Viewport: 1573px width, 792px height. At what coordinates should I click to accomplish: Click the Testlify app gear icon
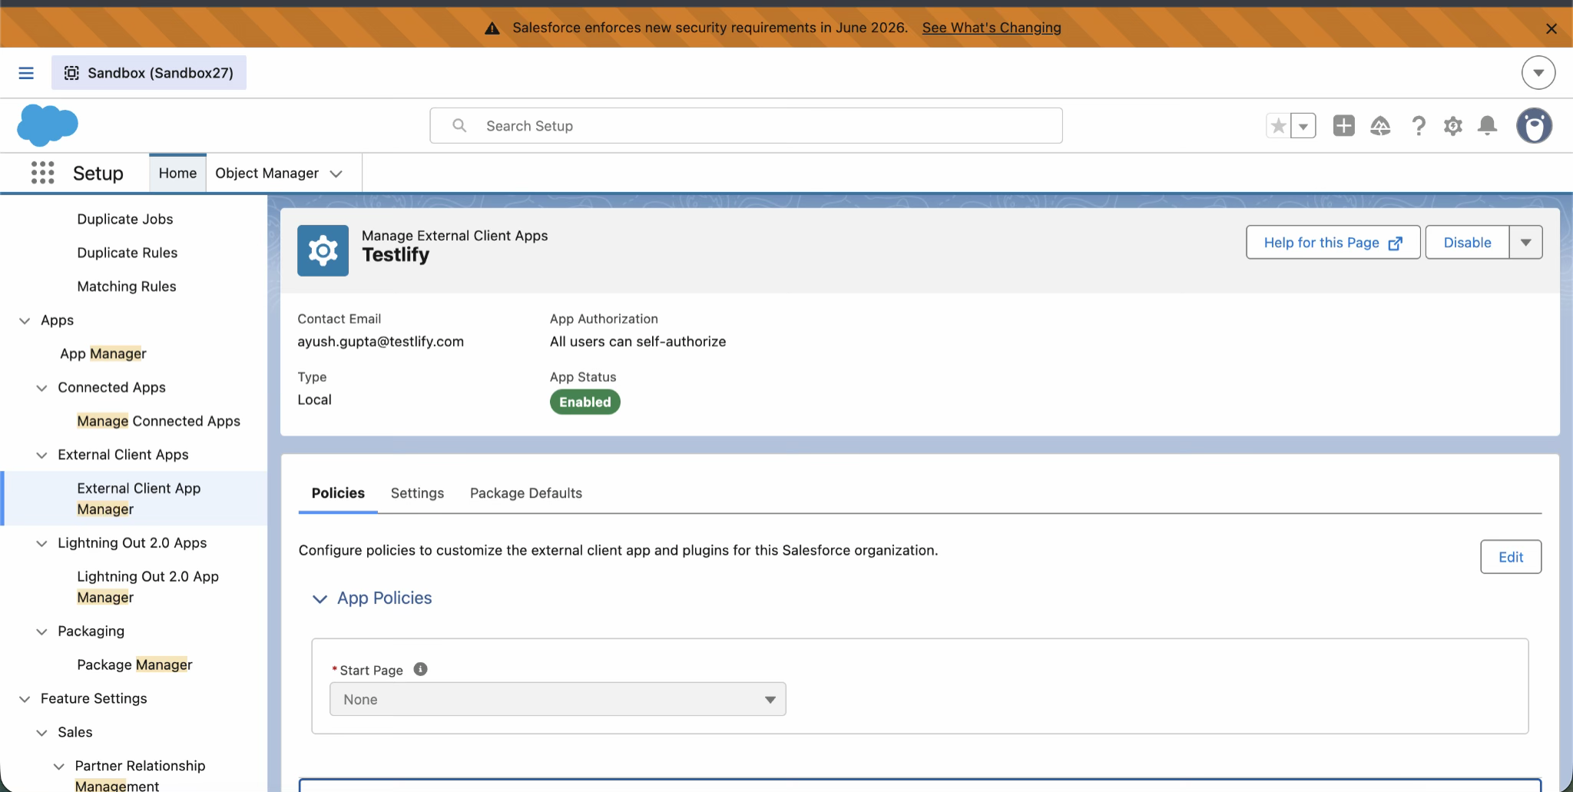click(x=323, y=250)
